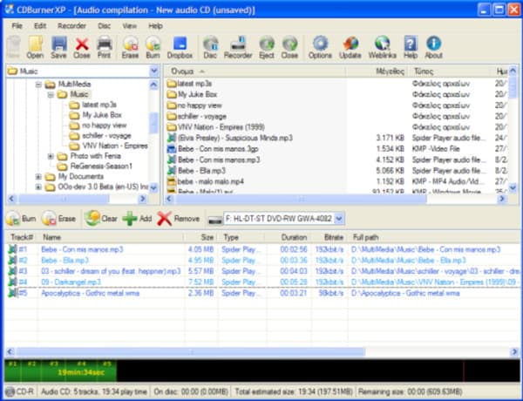This screenshot has width=523, height=401.
Task: Click the Help question mark icon
Action: [411, 47]
